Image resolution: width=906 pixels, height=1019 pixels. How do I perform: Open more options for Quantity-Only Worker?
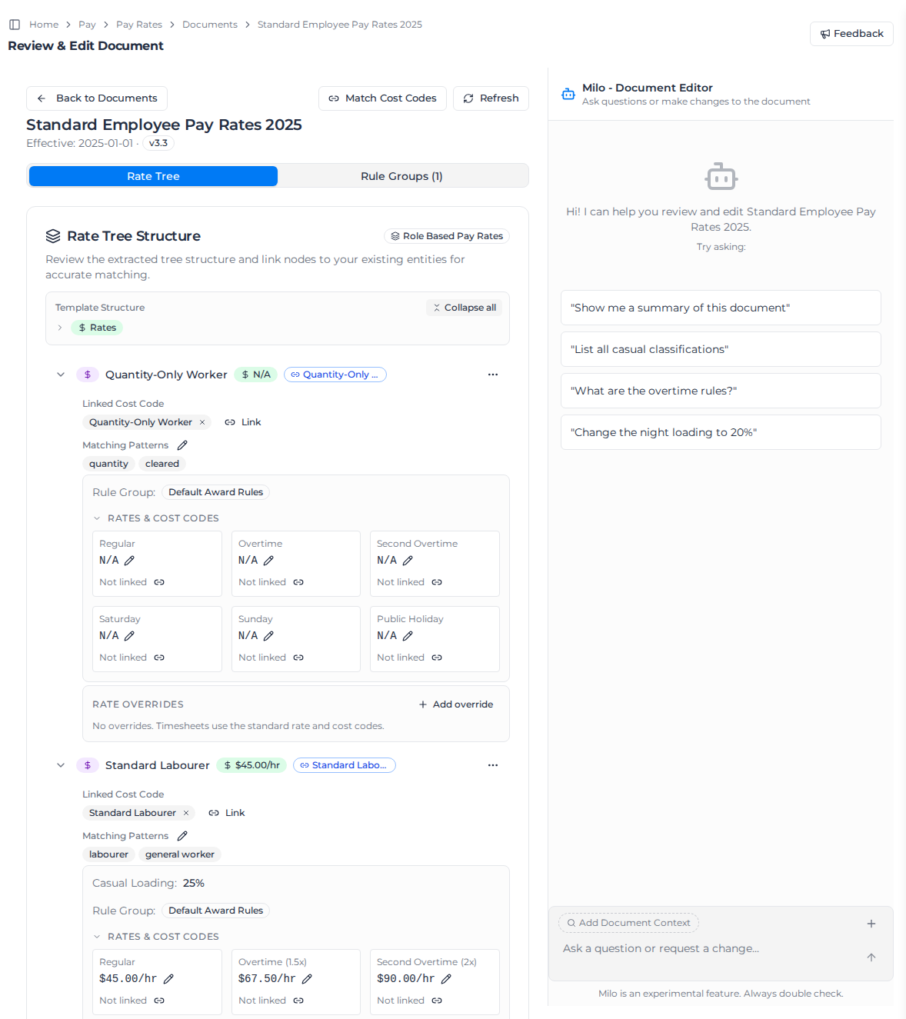tap(493, 375)
